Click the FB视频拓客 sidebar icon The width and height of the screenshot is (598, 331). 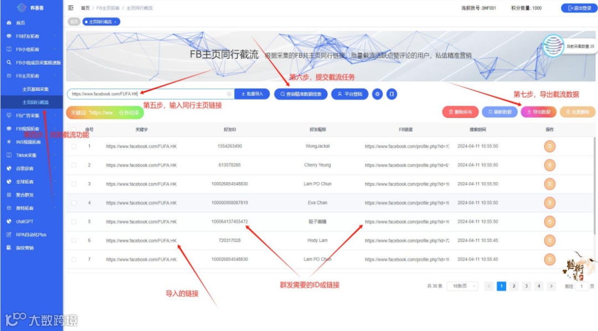click(x=9, y=128)
